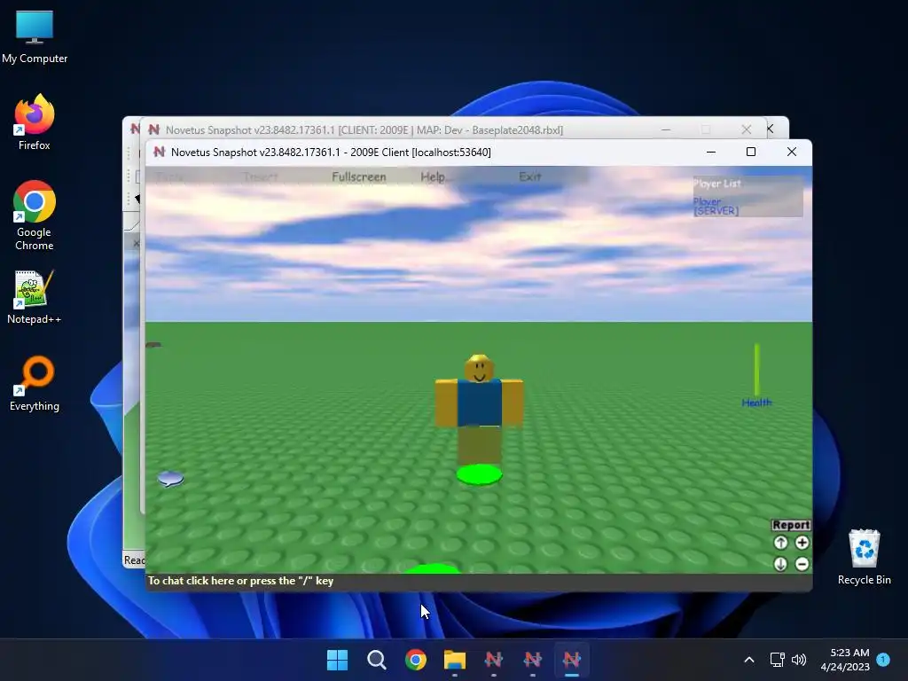Maximize the 2009E Client window
Screen dimensions: 908x681
point(751,152)
